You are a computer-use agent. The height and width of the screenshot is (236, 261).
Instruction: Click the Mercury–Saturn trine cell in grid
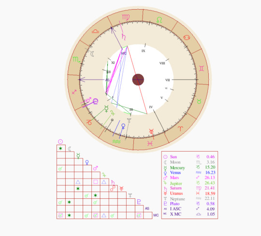tap(78, 182)
